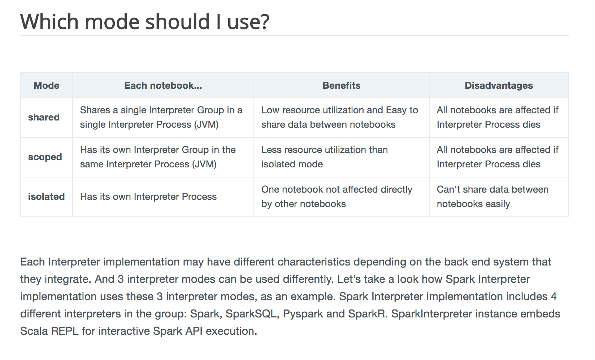
Task: Click 'One notebook not affected directly' cell
Action: point(342,197)
